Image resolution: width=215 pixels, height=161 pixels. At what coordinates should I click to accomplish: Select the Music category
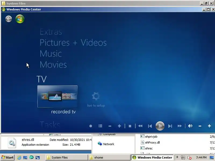point(51,53)
